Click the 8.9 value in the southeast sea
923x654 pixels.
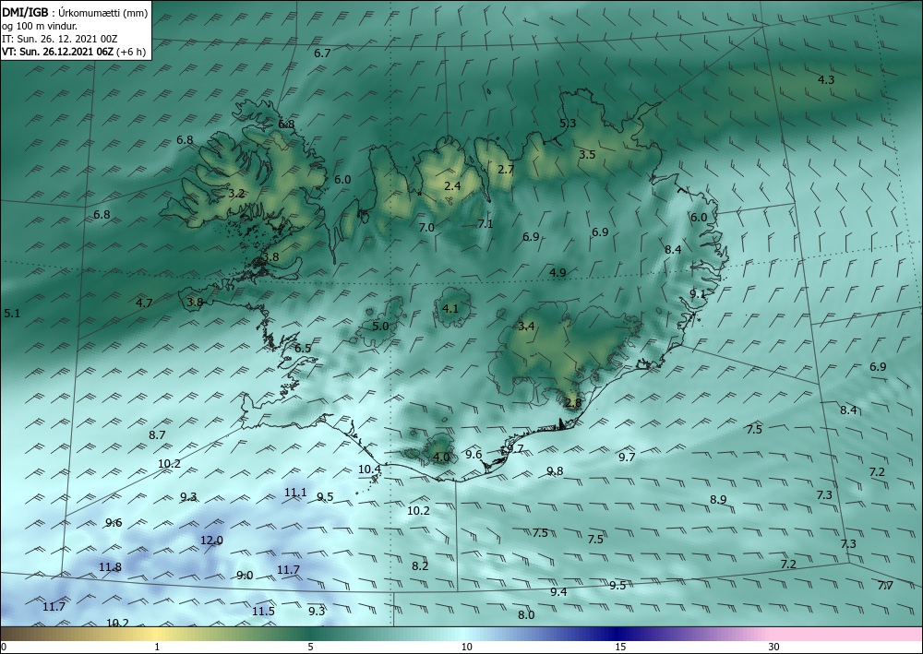pos(718,500)
